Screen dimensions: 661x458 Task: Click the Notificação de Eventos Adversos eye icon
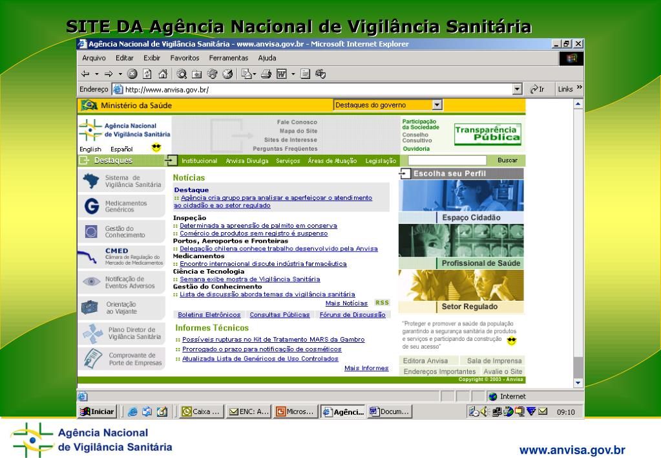pyautogui.click(x=92, y=281)
